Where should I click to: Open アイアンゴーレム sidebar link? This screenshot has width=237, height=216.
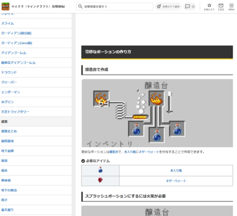(13, 53)
